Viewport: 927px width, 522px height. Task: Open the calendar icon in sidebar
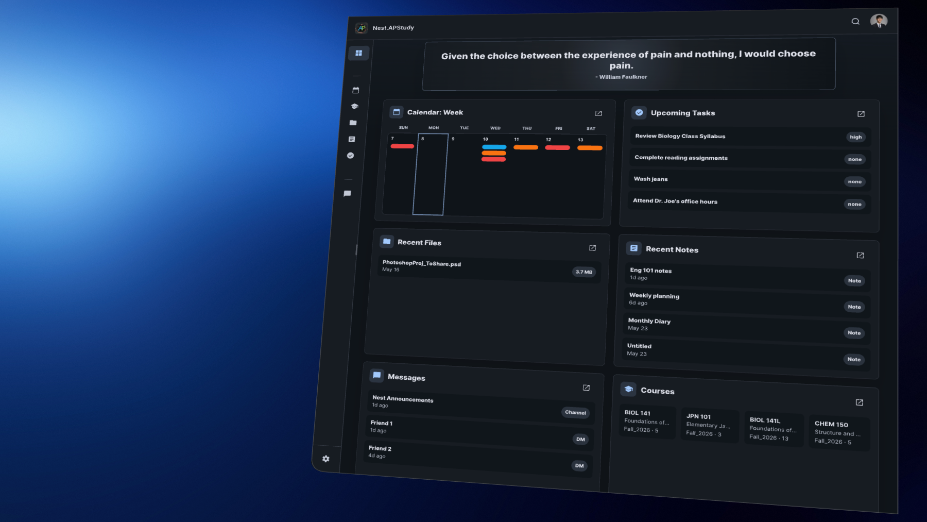point(355,90)
